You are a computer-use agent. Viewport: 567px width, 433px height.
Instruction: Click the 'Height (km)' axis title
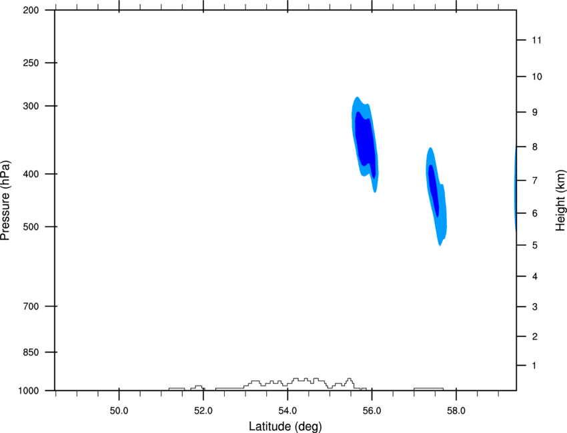560,201
